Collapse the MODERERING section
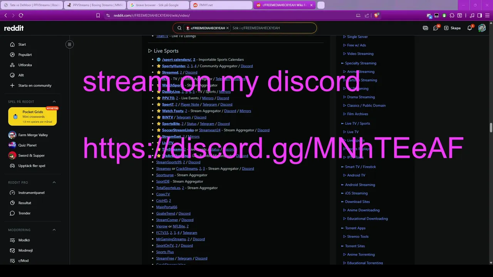The width and height of the screenshot is (493, 277). [54, 230]
